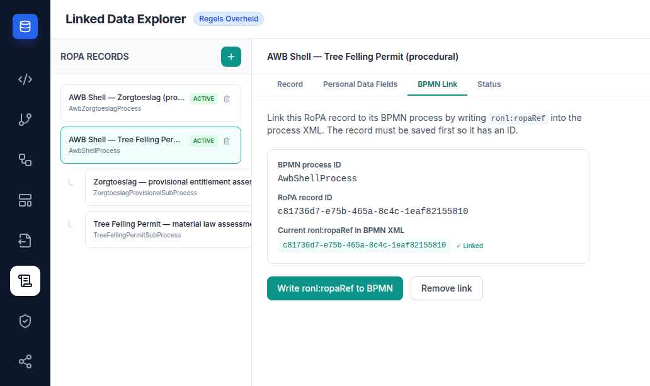Select AWB Shell — Tree Felling Permit record

tap(151, 145)
